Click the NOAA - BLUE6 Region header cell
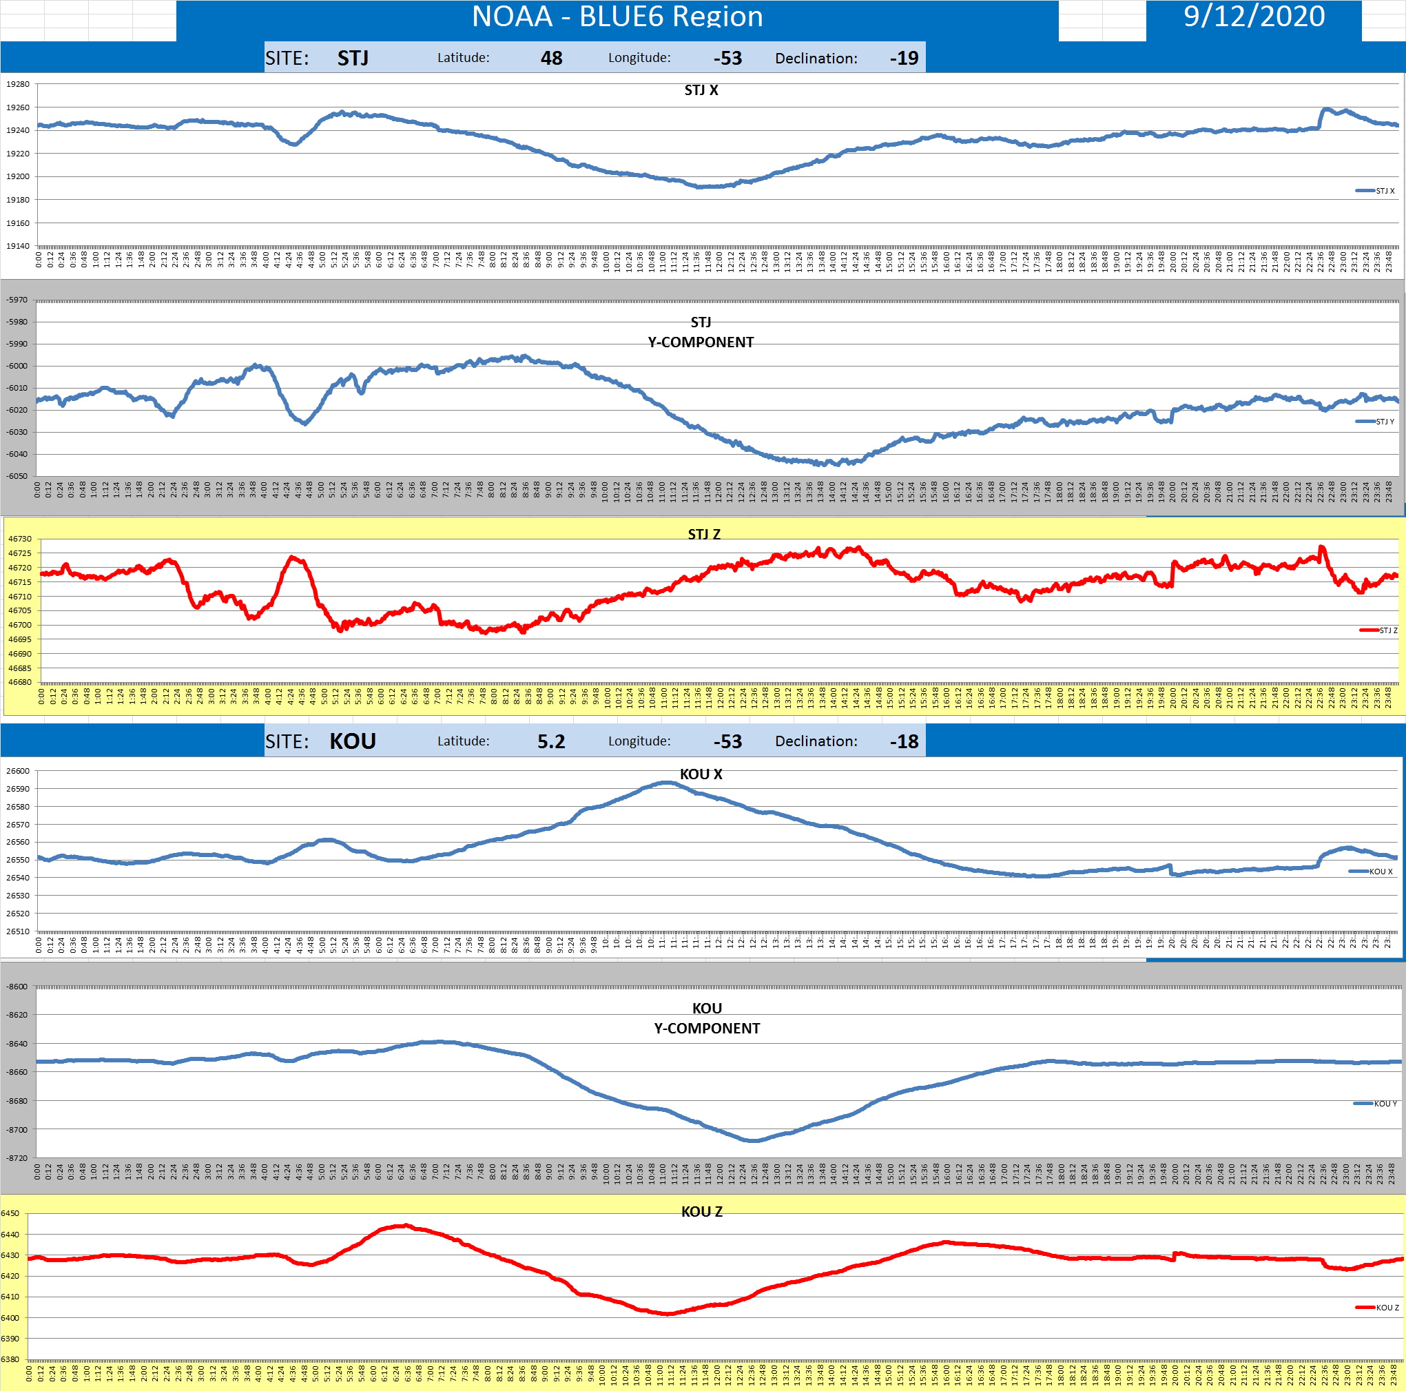The width and height of the screenshot is (1406, 1391). tap(617, 17)
